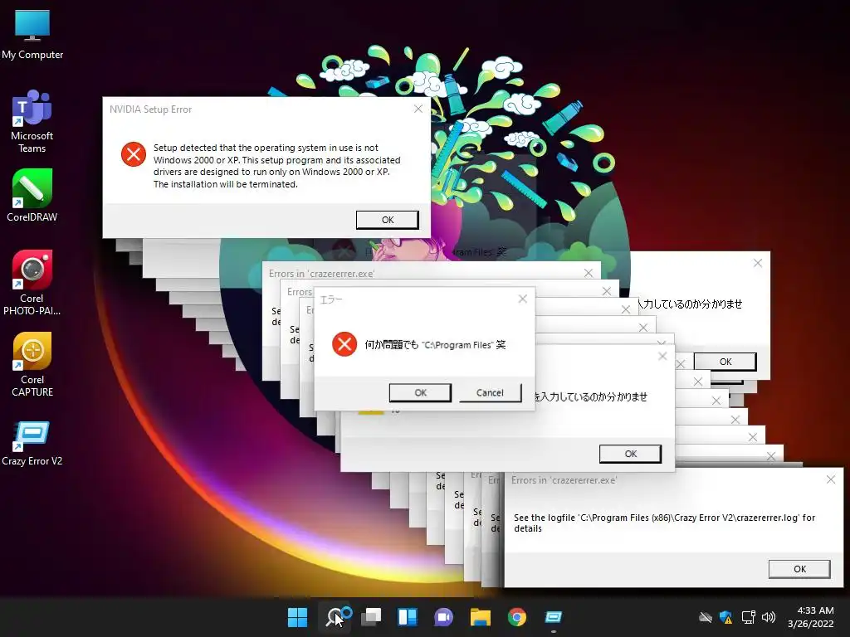Open Crazy Error V2 desktop shortcut
This screenshot has width=850, height=637.
point(32,444)
